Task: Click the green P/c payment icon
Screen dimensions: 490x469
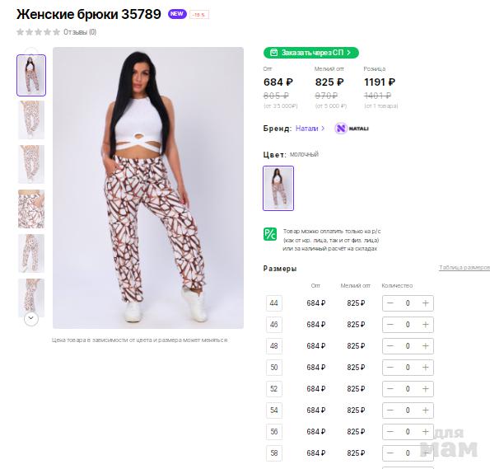Action: pos(270,234)
